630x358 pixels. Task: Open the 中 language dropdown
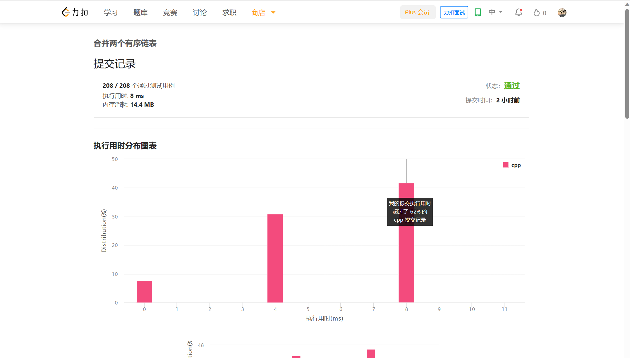pyautogui.click(x=495, y=12)
